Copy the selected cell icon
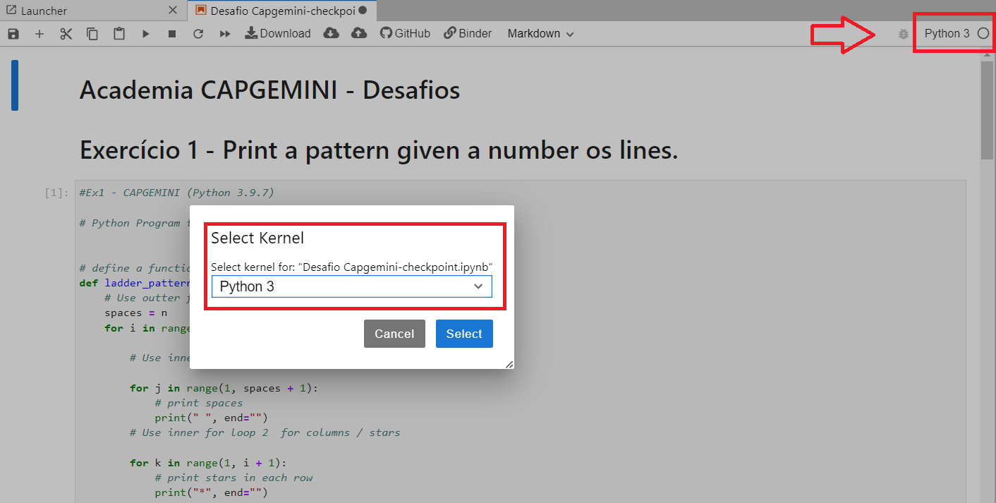The image size is (996, 503). [x=92, y=33]
